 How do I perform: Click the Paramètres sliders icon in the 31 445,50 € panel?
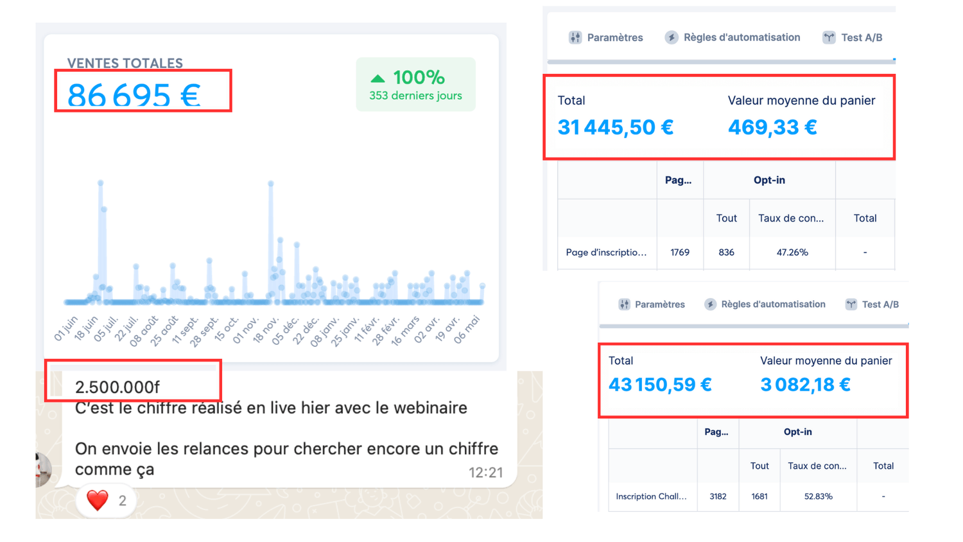point(575,37)
